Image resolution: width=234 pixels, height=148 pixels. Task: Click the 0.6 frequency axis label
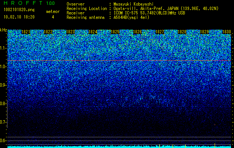click(x=3, y=141)
